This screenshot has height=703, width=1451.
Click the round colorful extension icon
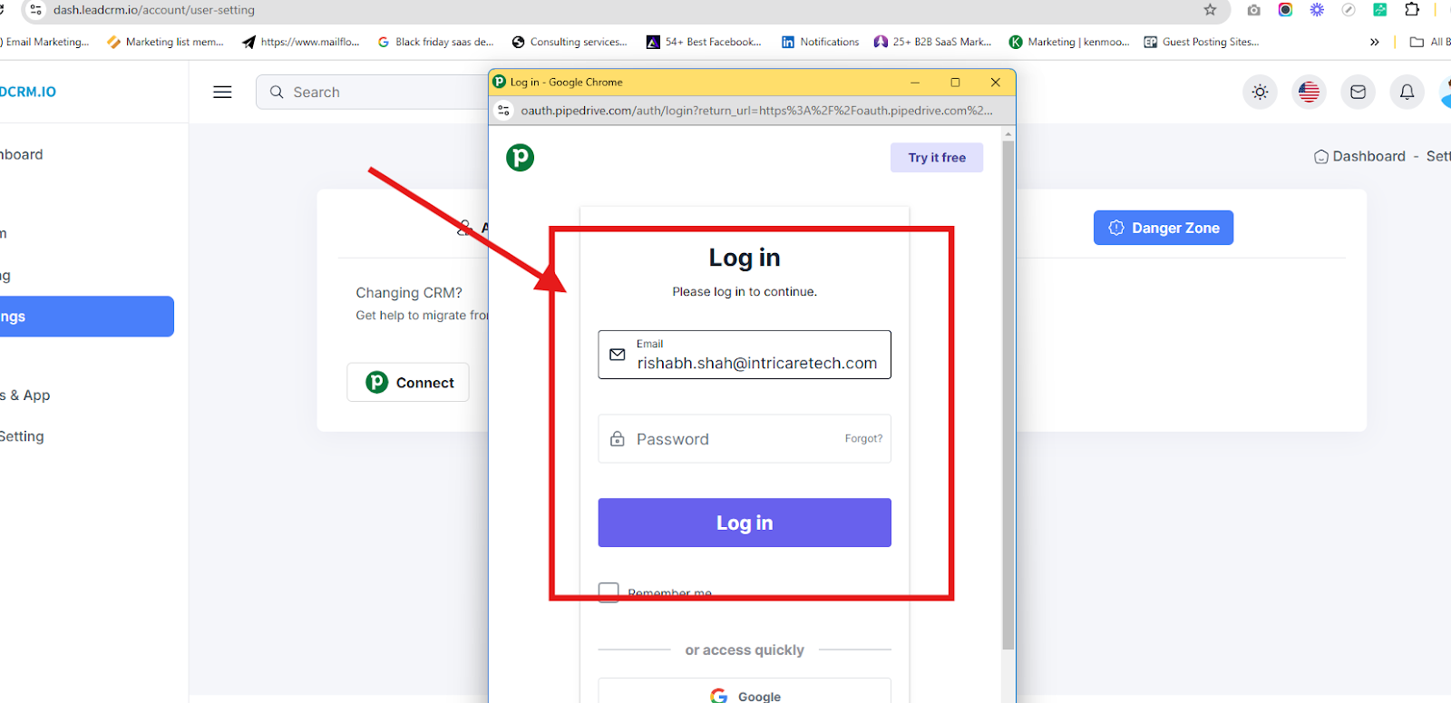(x=1285, y=10)
